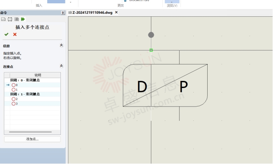Screen dimensions: 273x164
Task: Close the Z-20241219110946.dwg document tab
Action: tap(116, 12)
